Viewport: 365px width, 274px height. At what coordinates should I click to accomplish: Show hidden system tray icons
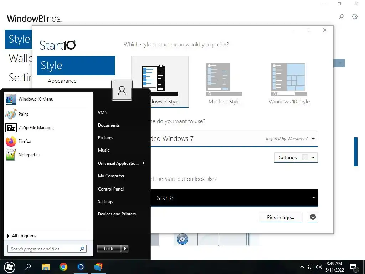tap(302, 267)
